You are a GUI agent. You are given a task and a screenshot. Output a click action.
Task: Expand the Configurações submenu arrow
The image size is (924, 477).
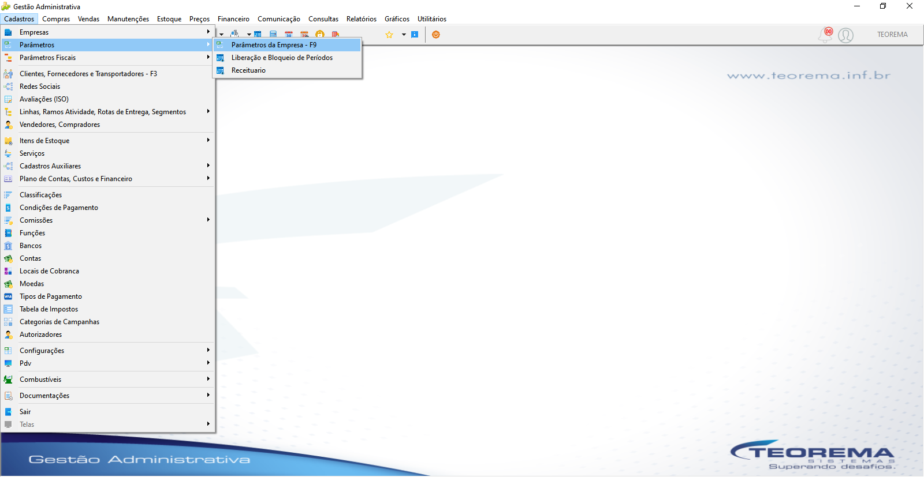click(x=208, y=350)
